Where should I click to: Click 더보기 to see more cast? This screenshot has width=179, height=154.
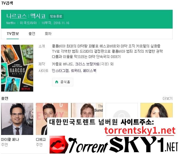[167, 98]
